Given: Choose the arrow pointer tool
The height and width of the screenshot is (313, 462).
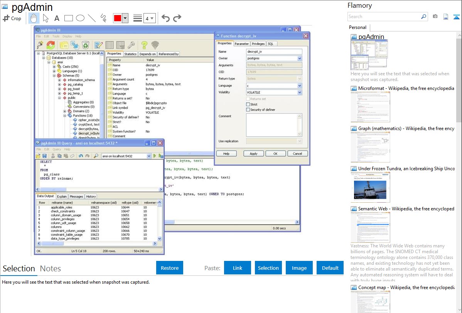Looking at the screenshot, I should pos(46,18).
